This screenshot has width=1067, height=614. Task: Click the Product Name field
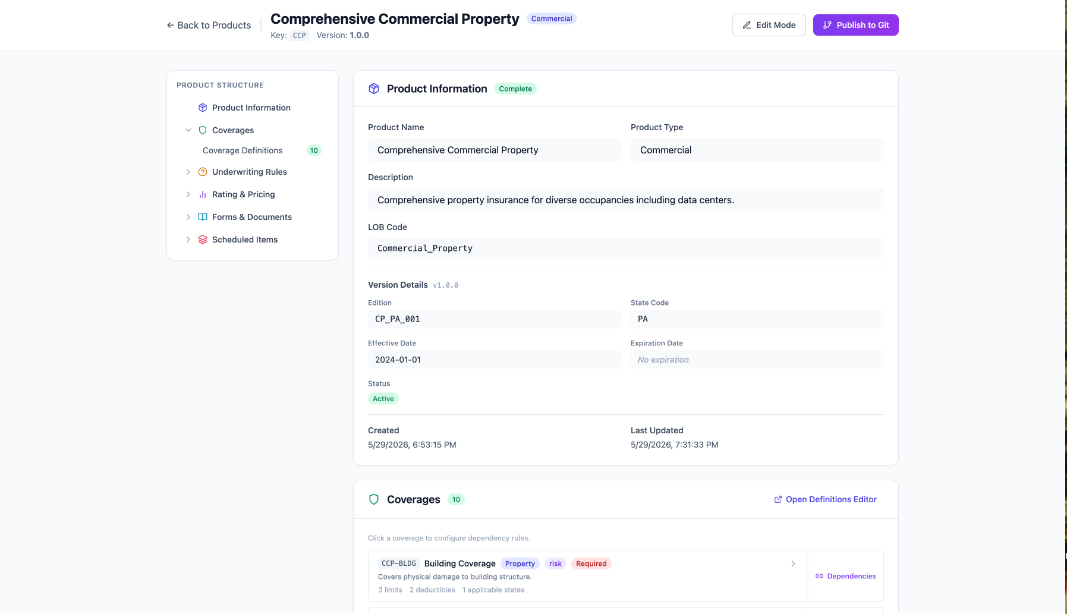pyautogui.click(x=495, y=150)
